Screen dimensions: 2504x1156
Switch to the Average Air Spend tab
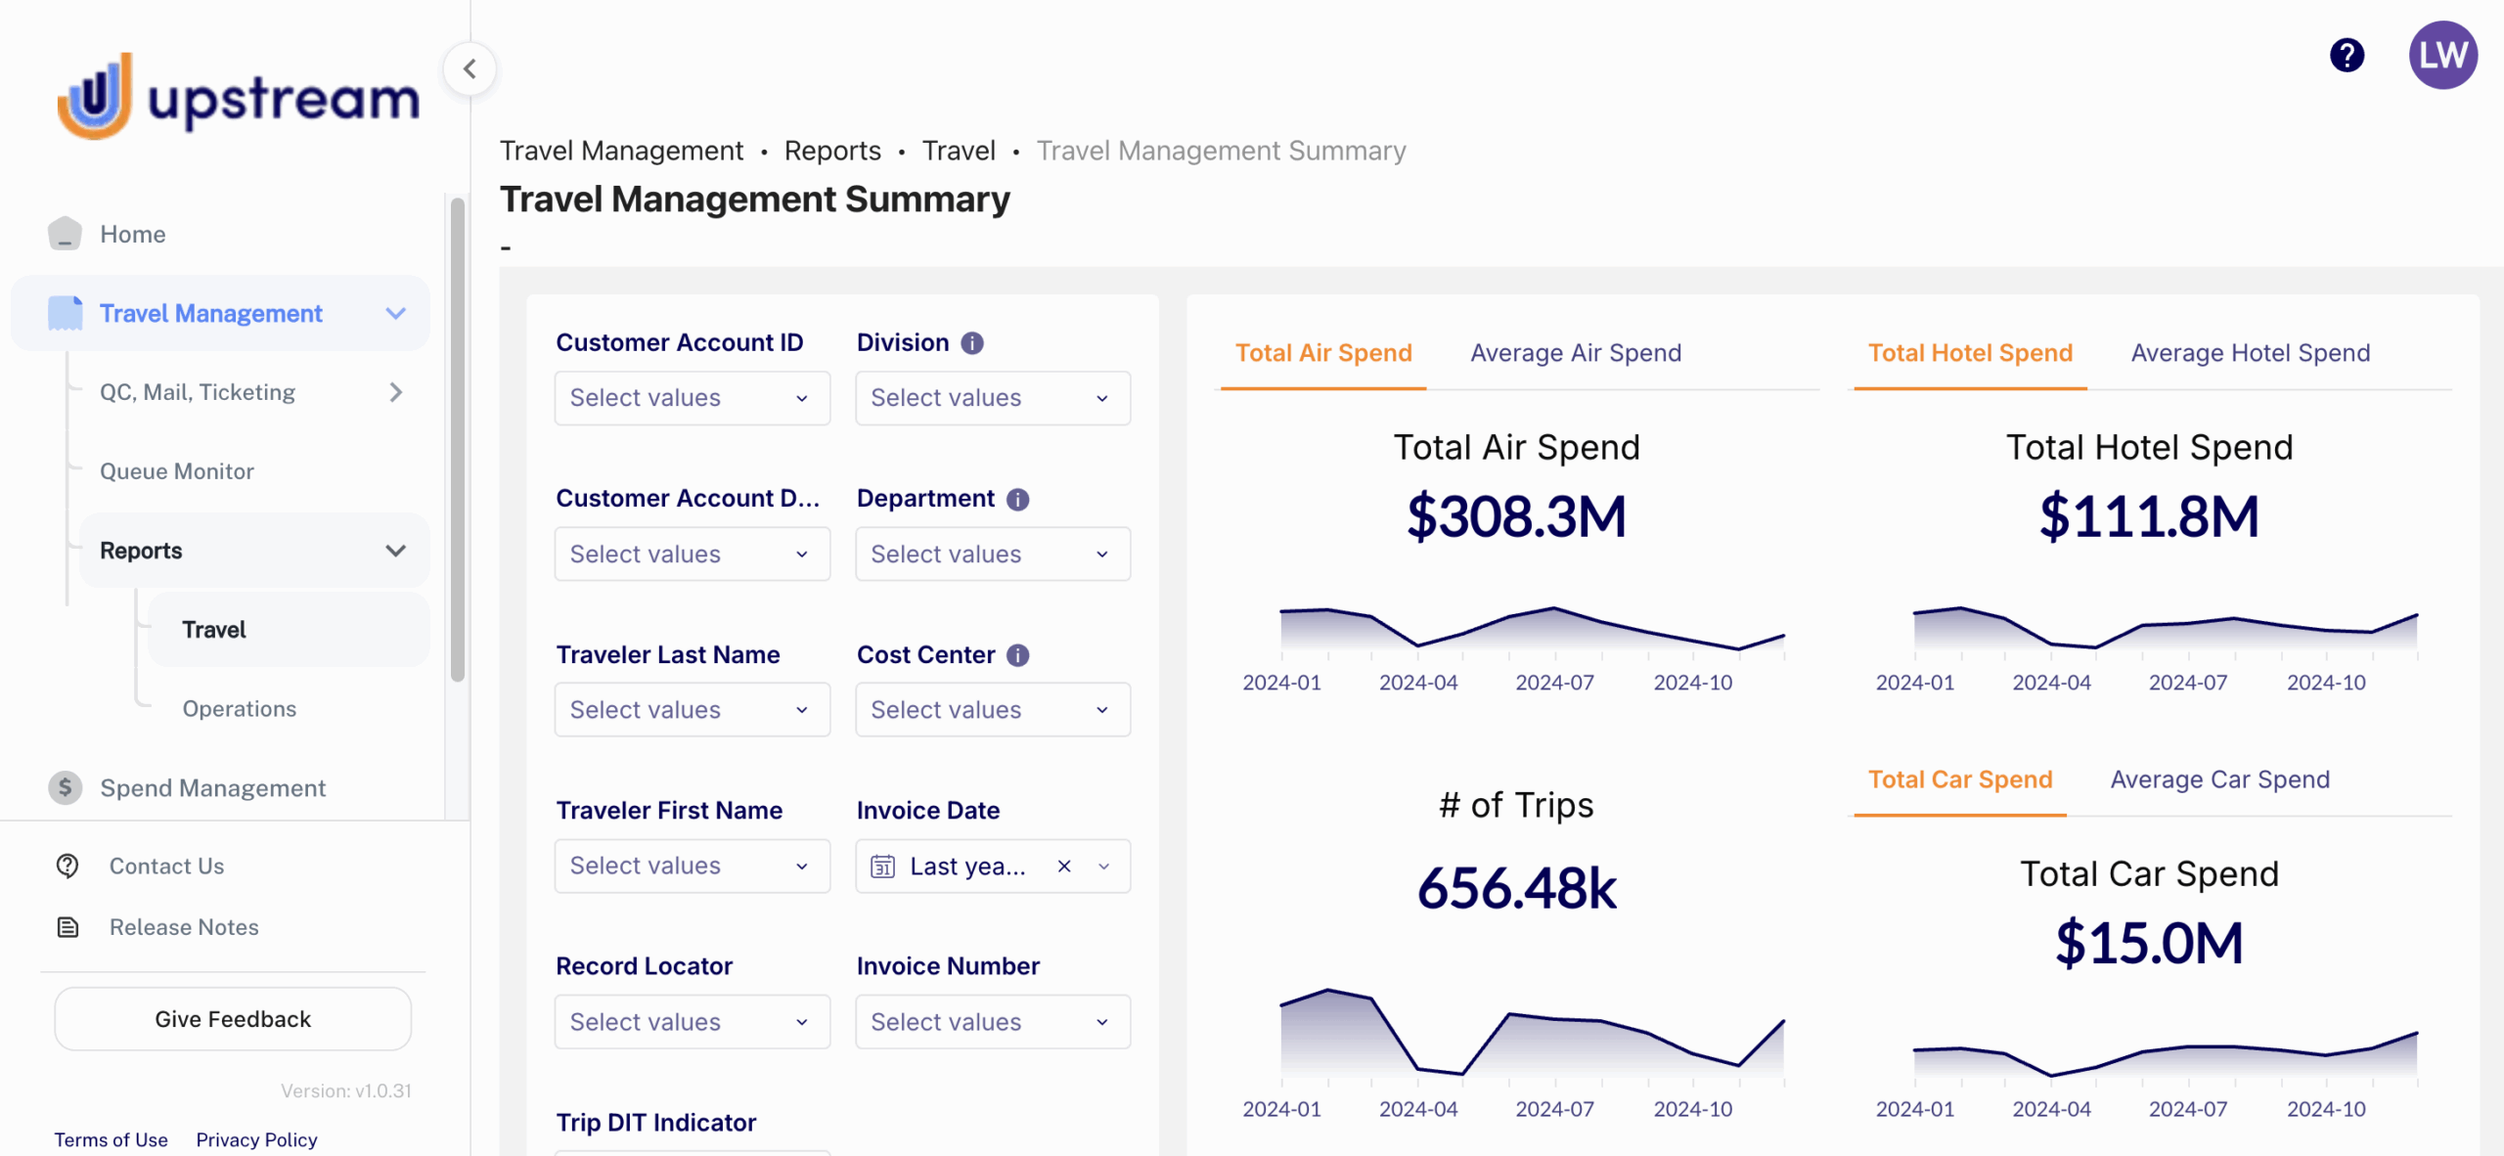1575,353
